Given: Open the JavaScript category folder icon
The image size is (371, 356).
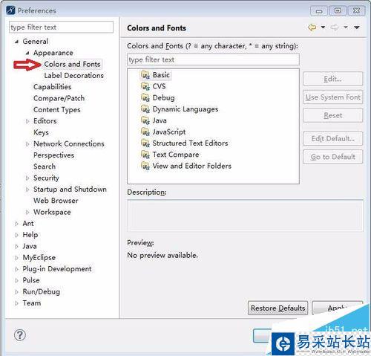Looking at the screenshot, I should point(145,132).
